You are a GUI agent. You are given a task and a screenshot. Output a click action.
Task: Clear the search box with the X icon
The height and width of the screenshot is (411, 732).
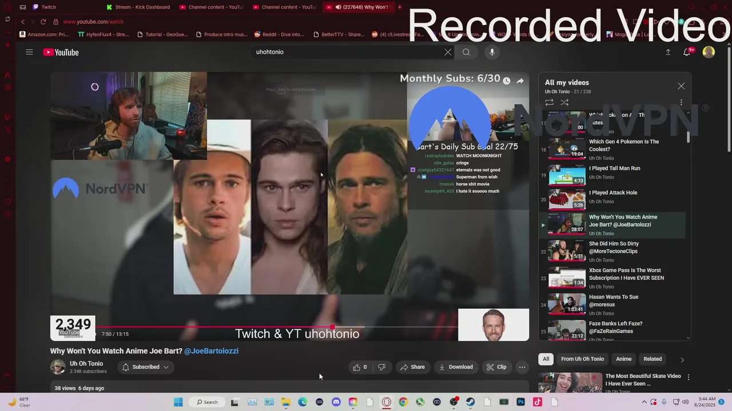[448, 52]
